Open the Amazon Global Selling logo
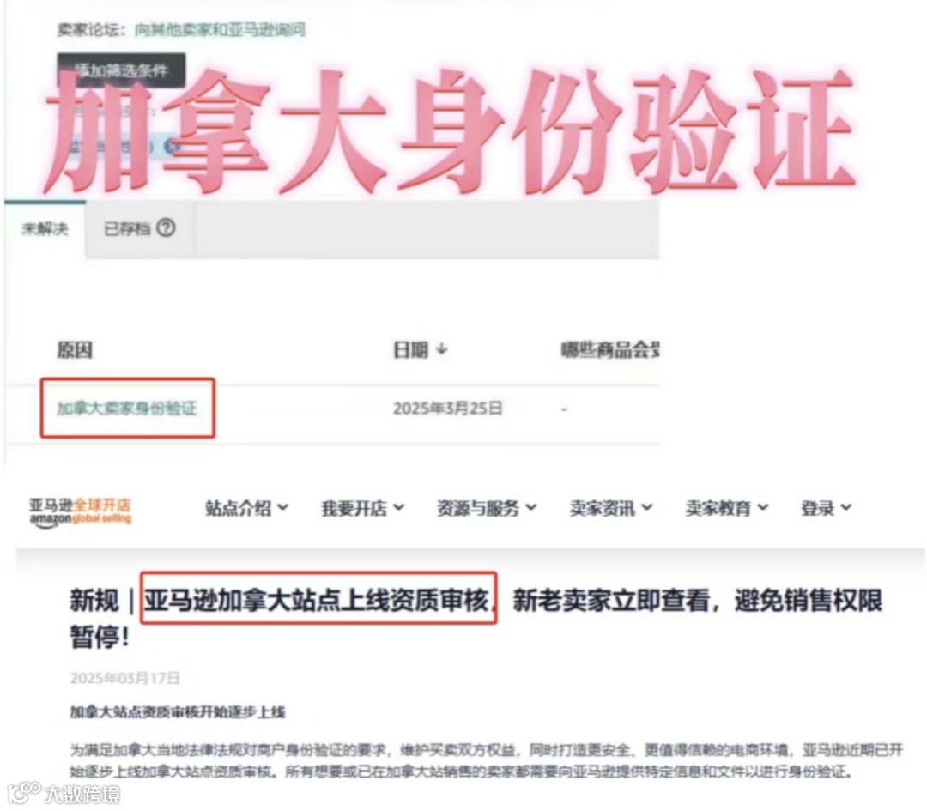The width and height of the screenshot is (927, 811). pyautogui.click(x=81, y=511)
